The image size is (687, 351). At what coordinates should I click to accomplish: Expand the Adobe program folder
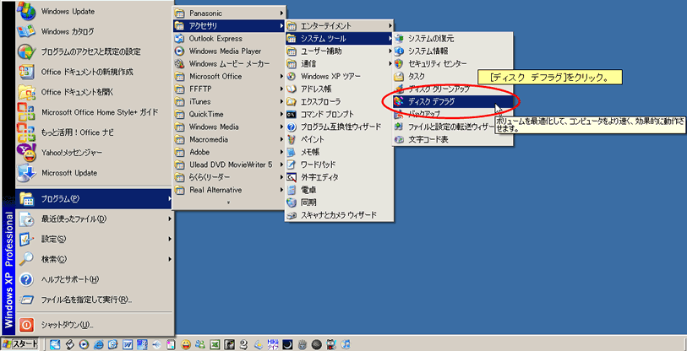click(x=229, y=153)
